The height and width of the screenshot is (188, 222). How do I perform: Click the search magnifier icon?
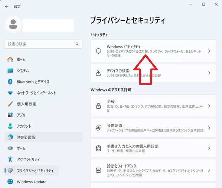click(x=77, y=44)
